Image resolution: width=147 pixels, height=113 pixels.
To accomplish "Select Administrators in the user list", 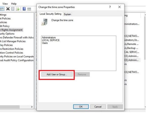I will point(49,38).
